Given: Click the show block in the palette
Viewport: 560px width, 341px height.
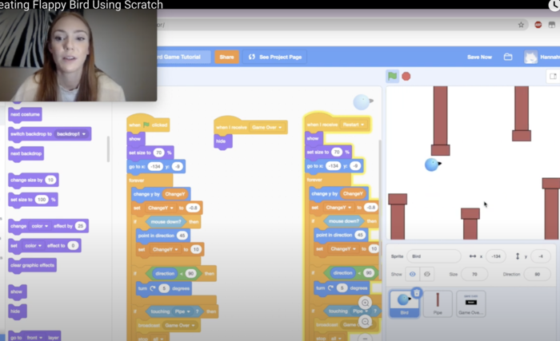Looking at the screenshot, I should pyautogui.click(x=17, y=291).
